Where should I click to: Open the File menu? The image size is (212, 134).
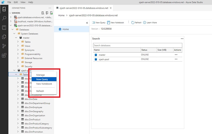click(9, 2)
